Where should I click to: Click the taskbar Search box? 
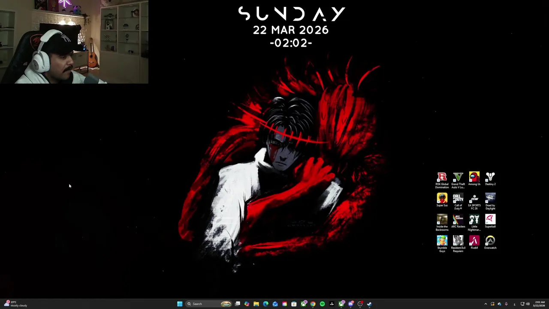point(209,304)
